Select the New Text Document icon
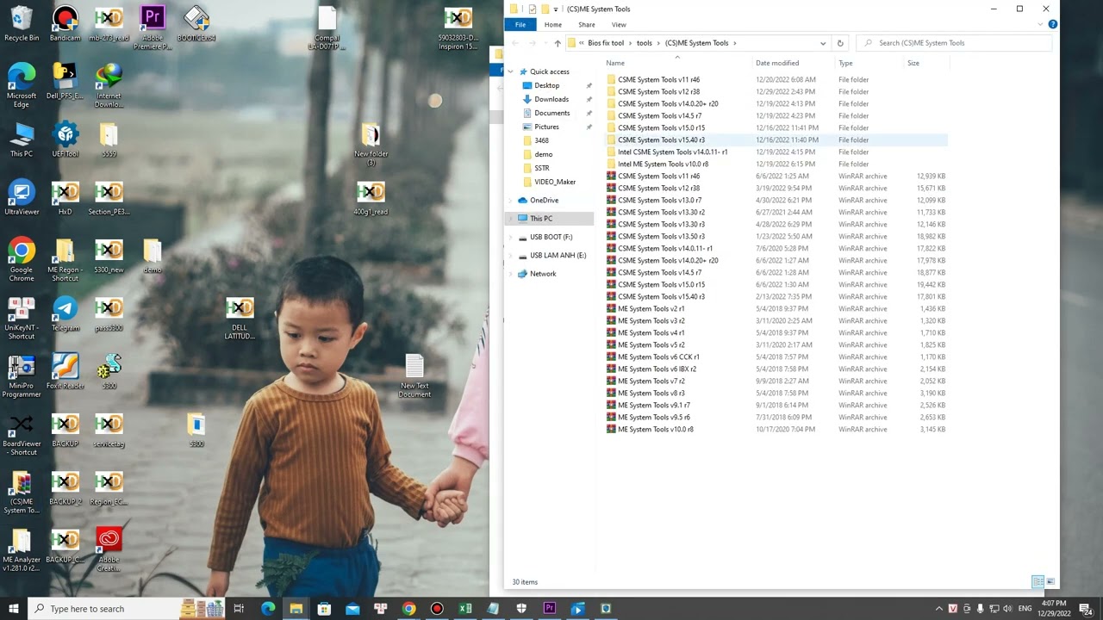The height and width of the screenshot is (620, 1103). (x=414, y=375)
